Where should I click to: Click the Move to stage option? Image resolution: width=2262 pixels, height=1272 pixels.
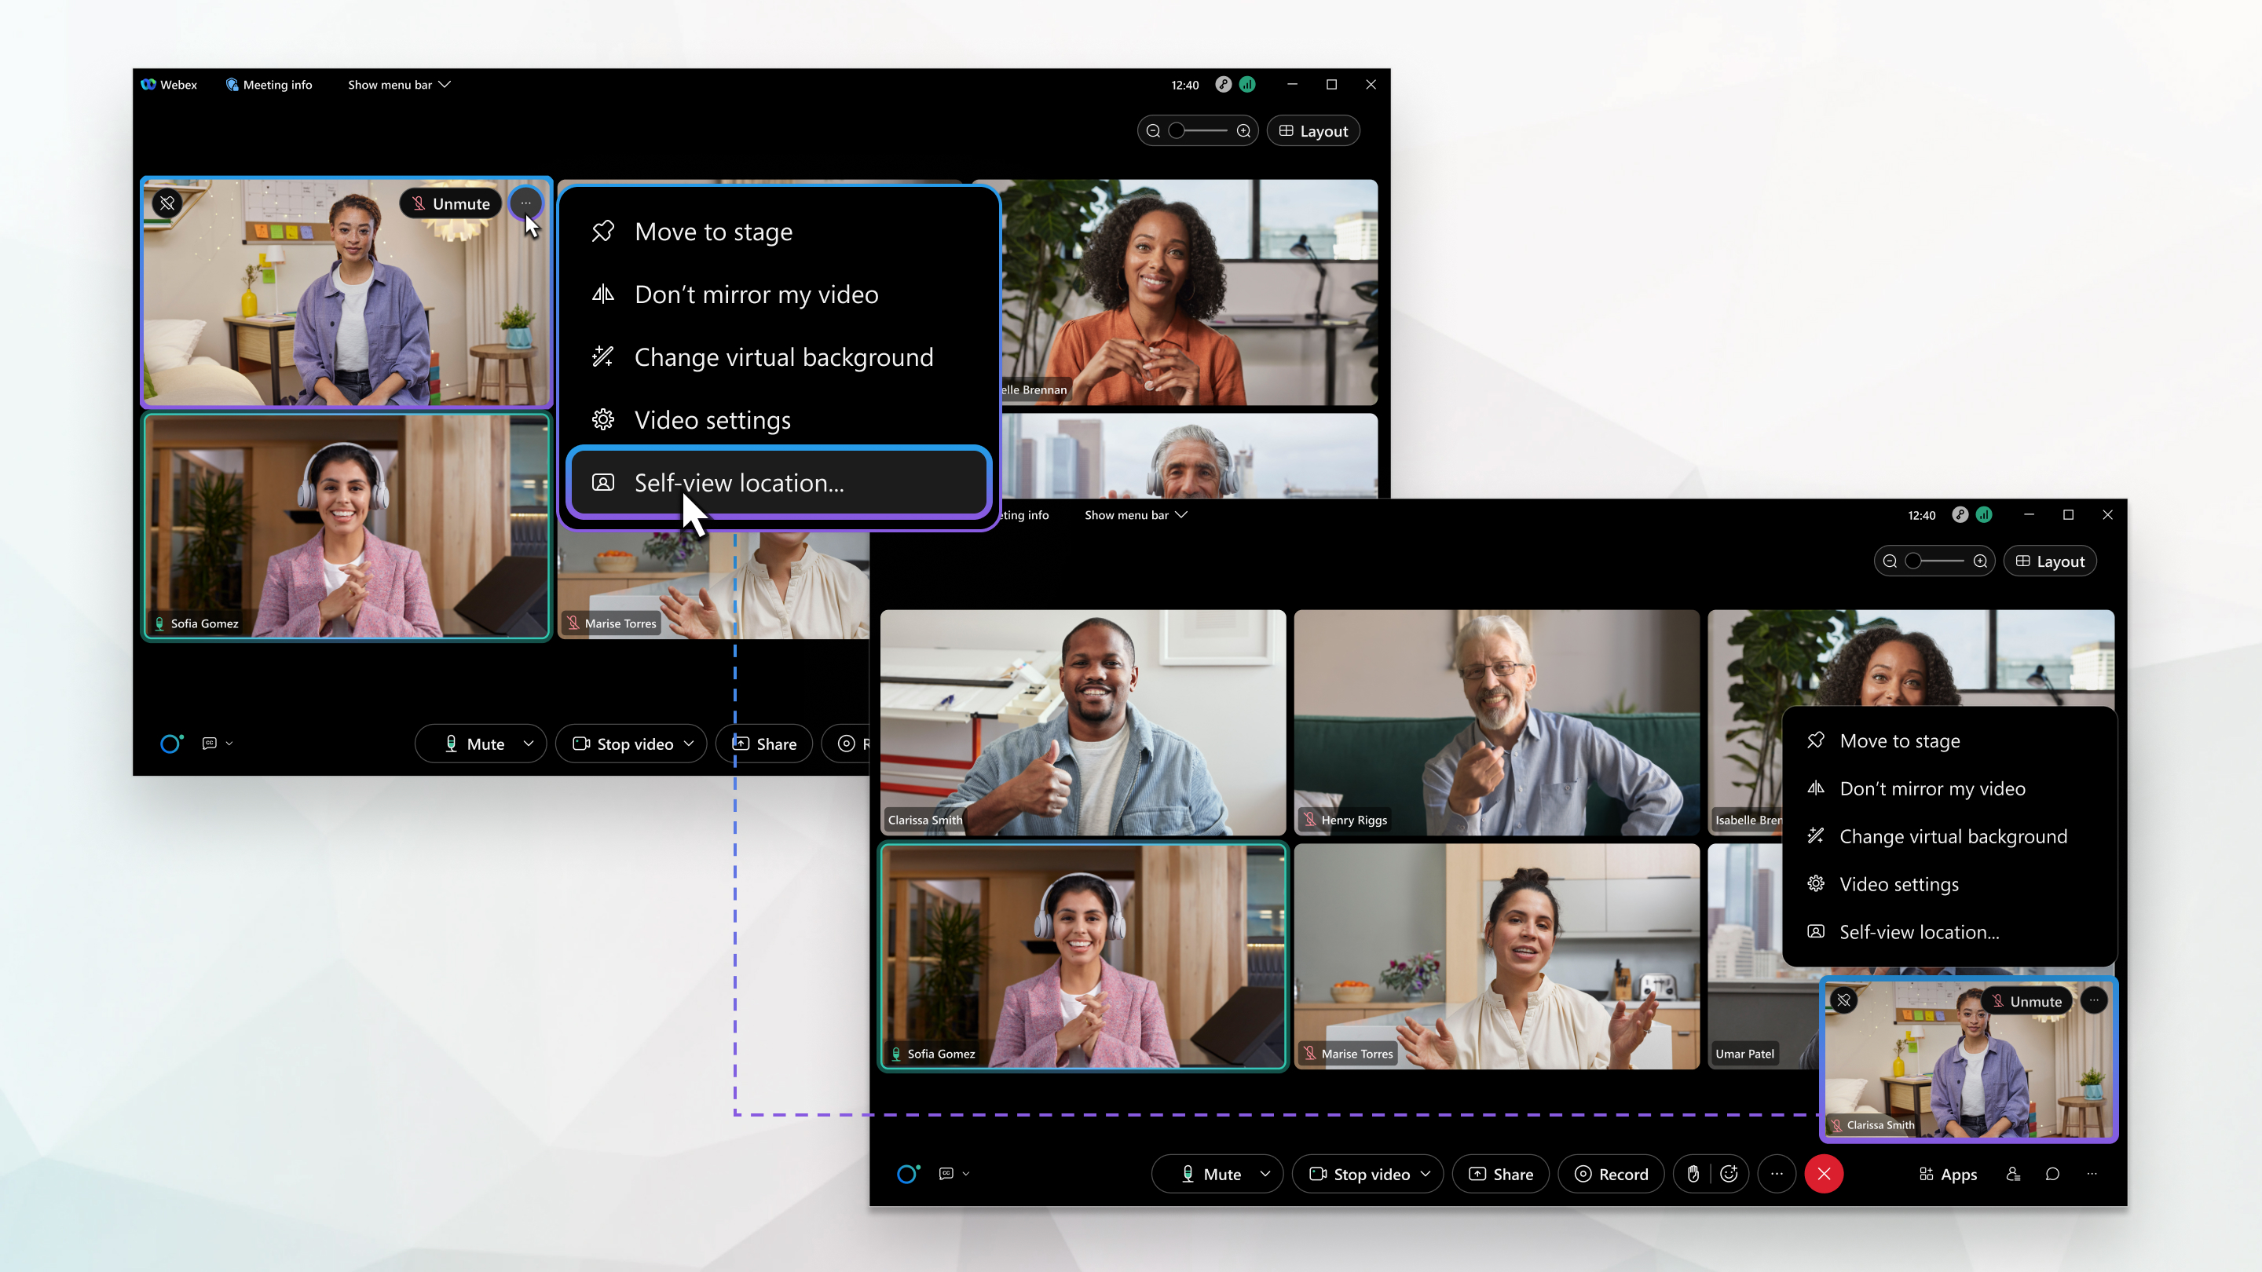click(x=715, y=230)
